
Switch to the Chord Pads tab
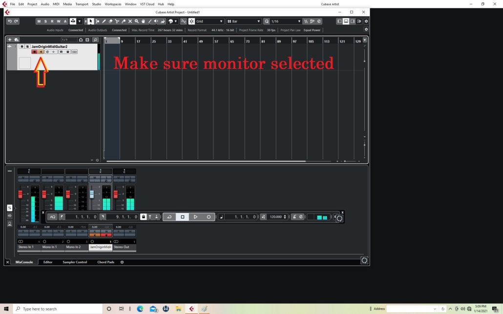pos(106,262)
